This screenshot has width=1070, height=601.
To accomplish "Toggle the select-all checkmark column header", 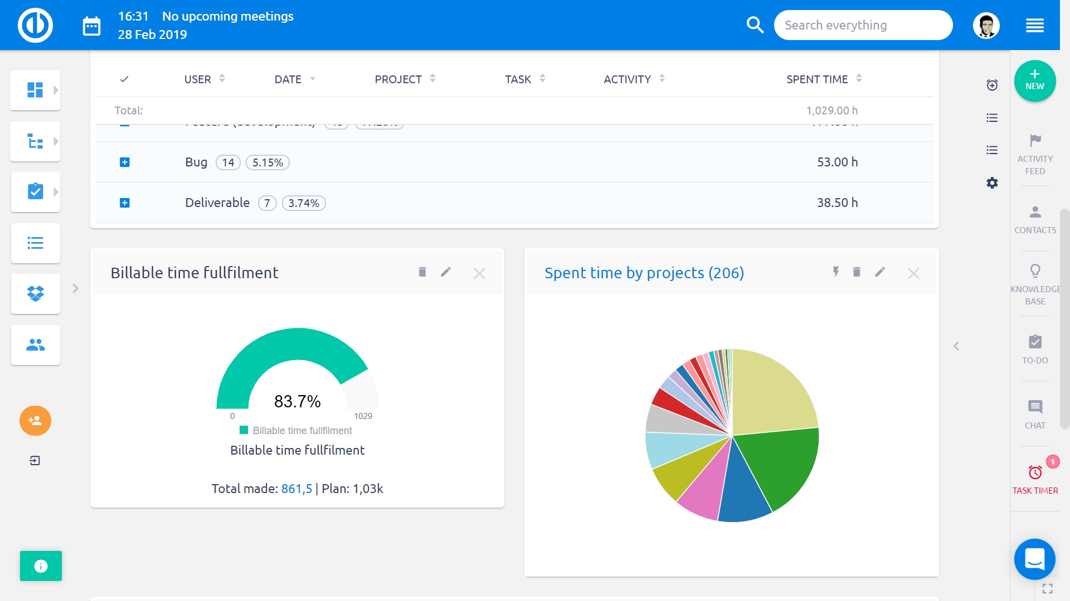I will point(124,79).
